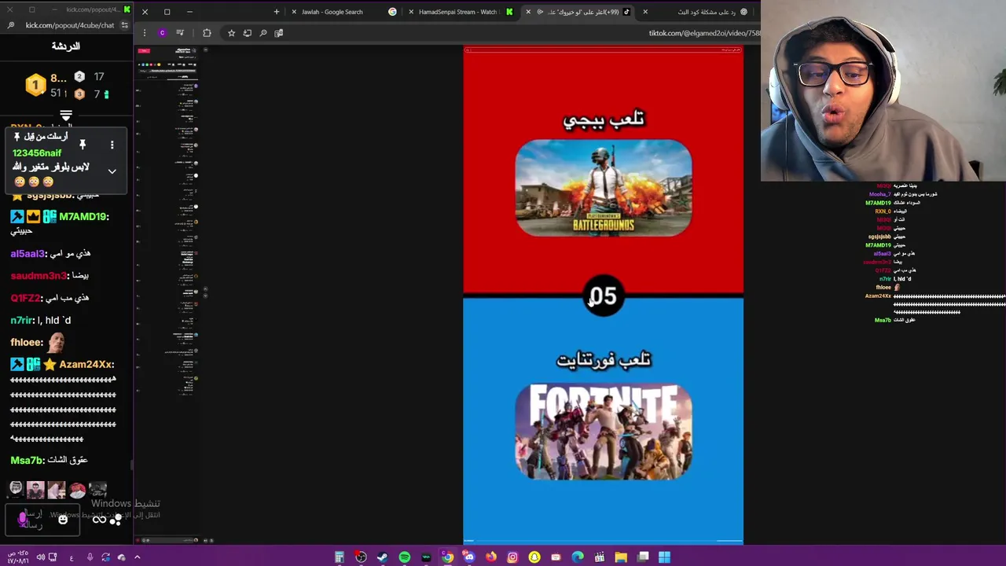This screenshot has height=566, width=1006.
Task: Open Calculator from the taskbar
Action: point(339,557)
